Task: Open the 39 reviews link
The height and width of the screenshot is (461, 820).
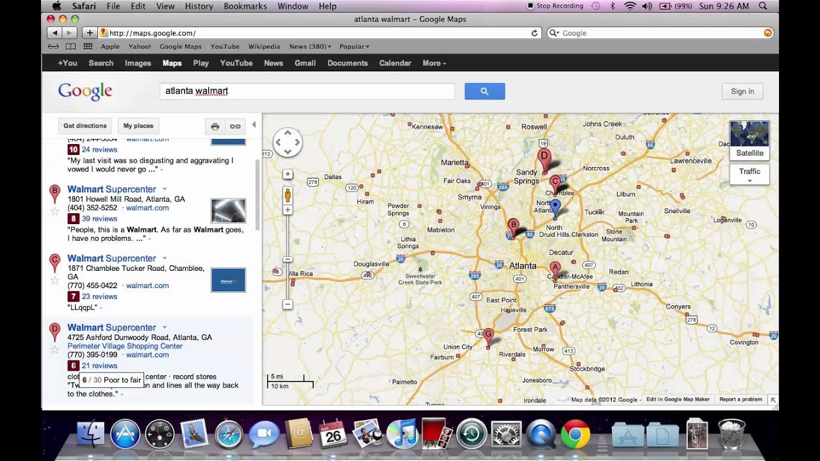Action: tap(99, 219)
